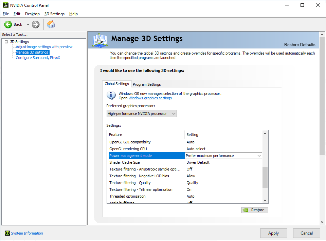Collapse the 3D Settings tree node
326x241 pixels.
pyautogui.click(x=6, y=42)
